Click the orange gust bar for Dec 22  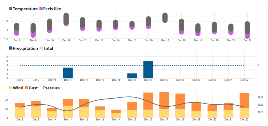tap(244, 100)
